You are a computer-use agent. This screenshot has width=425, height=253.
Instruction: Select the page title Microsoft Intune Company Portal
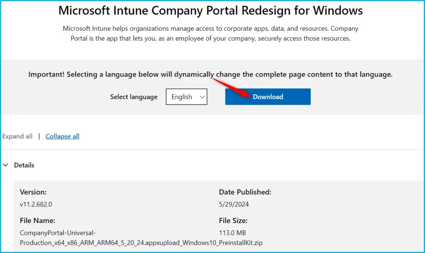point(210,10)
